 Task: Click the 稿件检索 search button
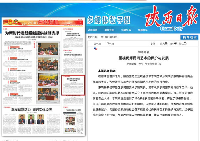pyautogui.click(x=190, y=37)
